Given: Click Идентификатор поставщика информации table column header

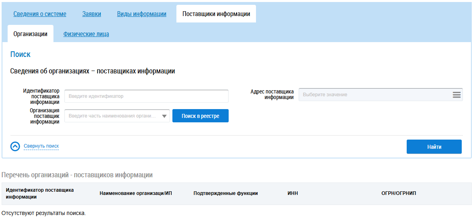Looking at the screenshot, I should [40, 193].
